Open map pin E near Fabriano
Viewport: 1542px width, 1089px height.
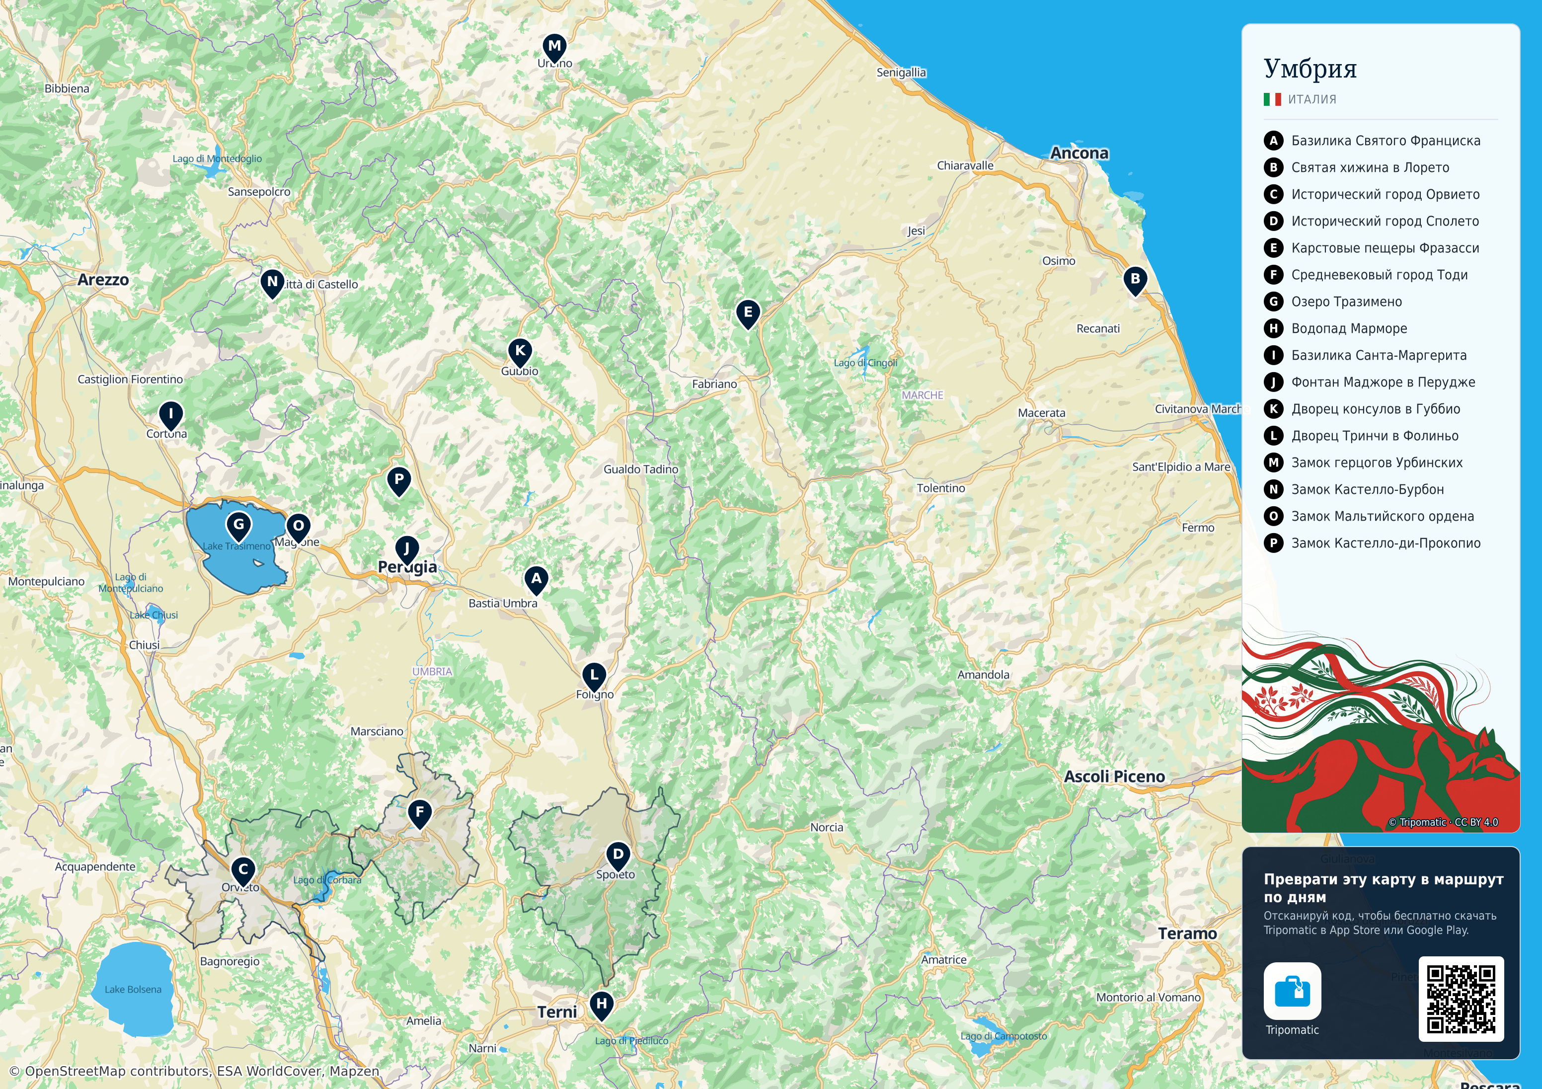click(x=748, y=314)
